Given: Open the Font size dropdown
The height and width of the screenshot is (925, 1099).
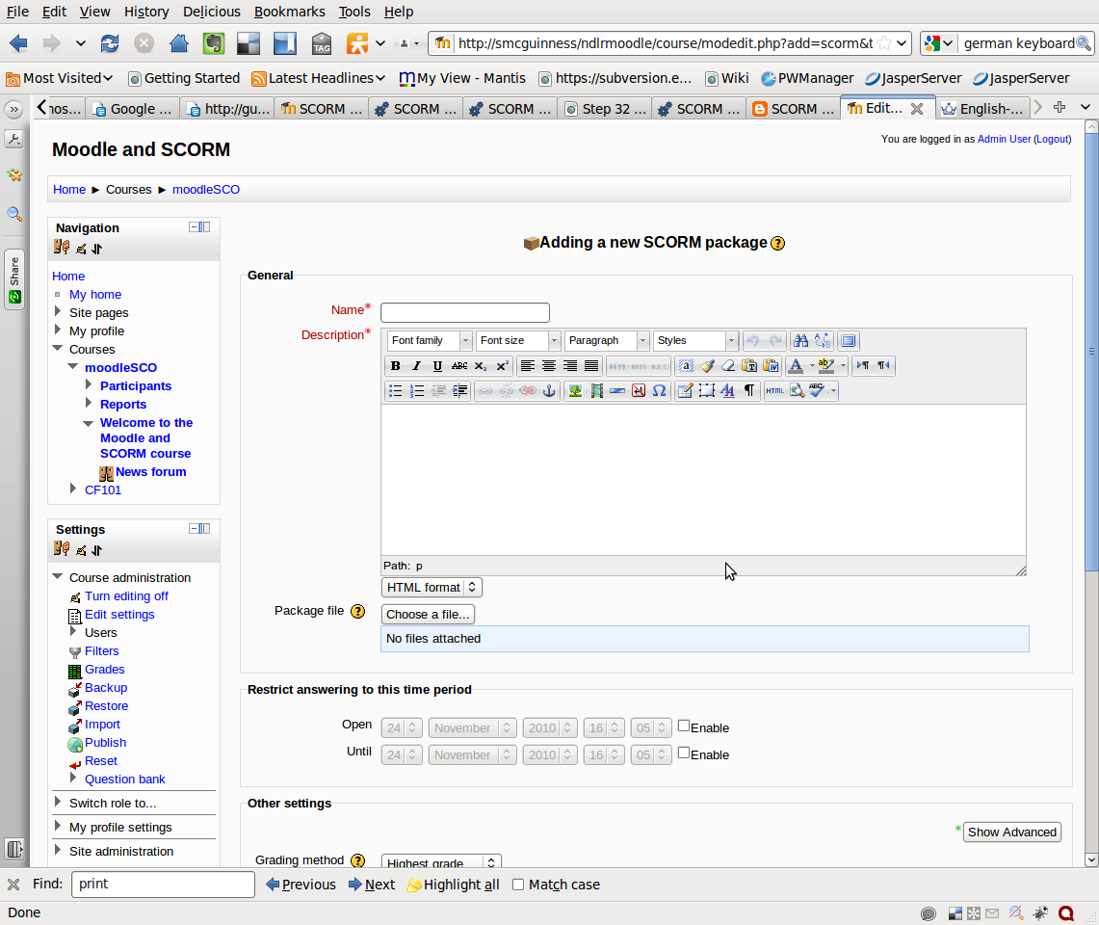Looking at the screenshot, I should (x=518, y=341).
